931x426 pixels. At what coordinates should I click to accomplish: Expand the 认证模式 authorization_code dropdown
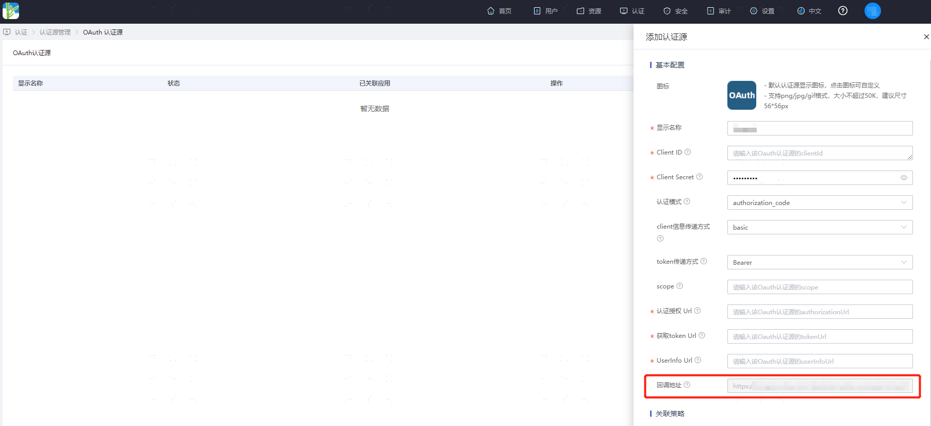click(x=820, y=202)
